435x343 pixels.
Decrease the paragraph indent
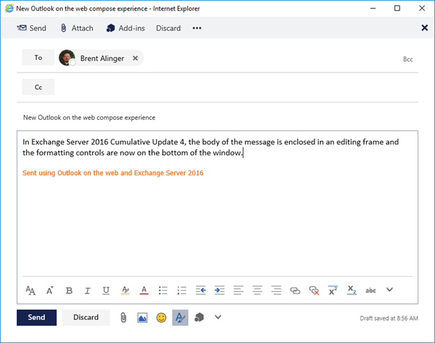click(201, 291)
